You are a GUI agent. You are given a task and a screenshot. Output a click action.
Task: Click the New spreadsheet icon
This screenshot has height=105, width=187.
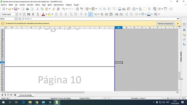click(x=4, y=9)
